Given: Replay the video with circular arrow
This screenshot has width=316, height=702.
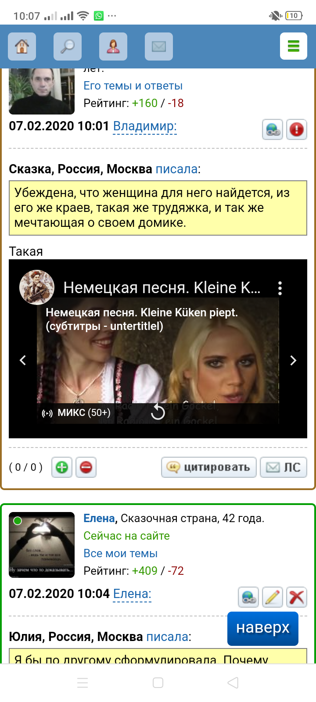Looking at the screenshot, I should coord(158,412).
